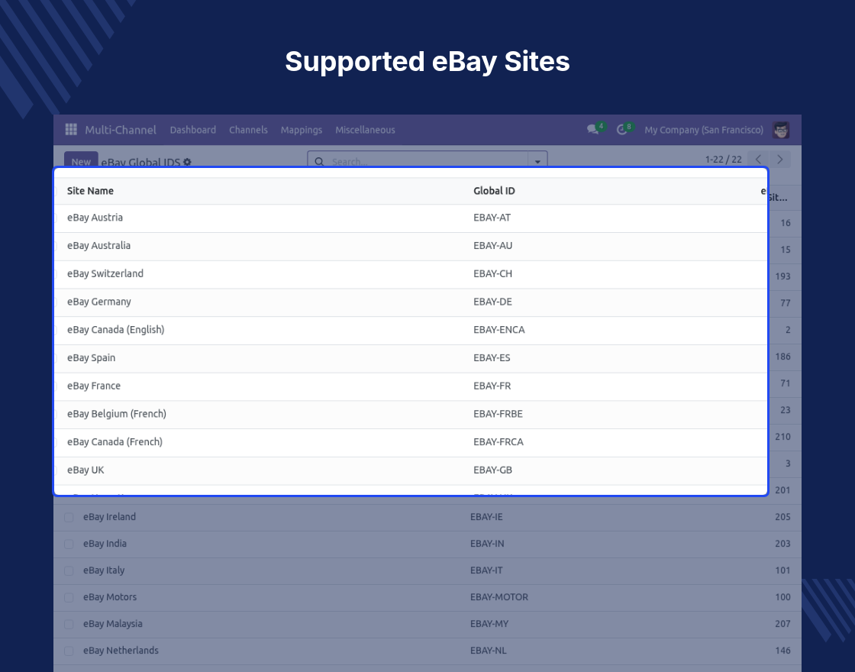855x672 pixels.
Task: Click the EBAY-GB global ID cell
Action: [493, 470]
